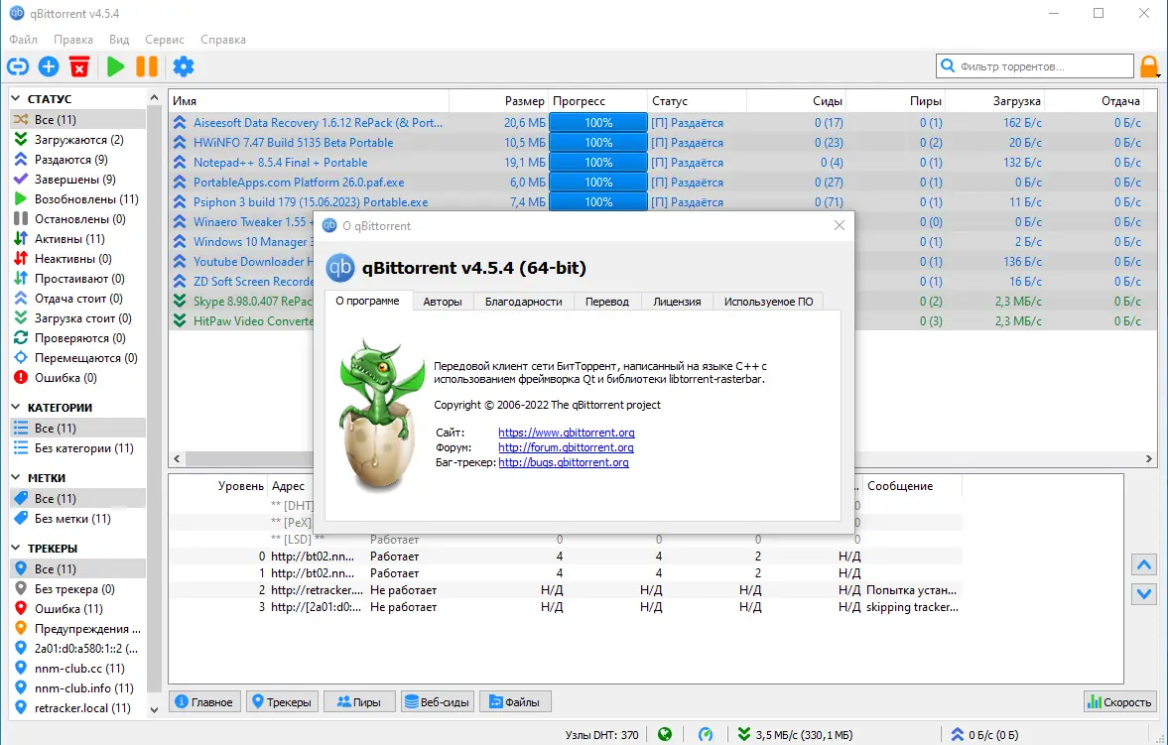Switch to the Лицензия tab
Image resolution: width=1168 pixels, height=745 pixels.
[677, 302]
